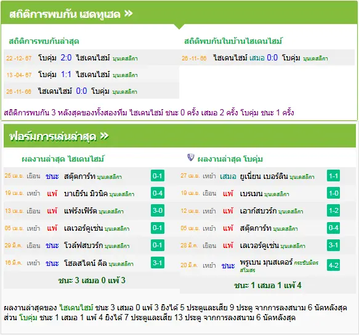Click the ชนะ 3 เสมอ 0 แพ้ 3 summary
This screenshot has height=335, width=359.
pos(92,280)
